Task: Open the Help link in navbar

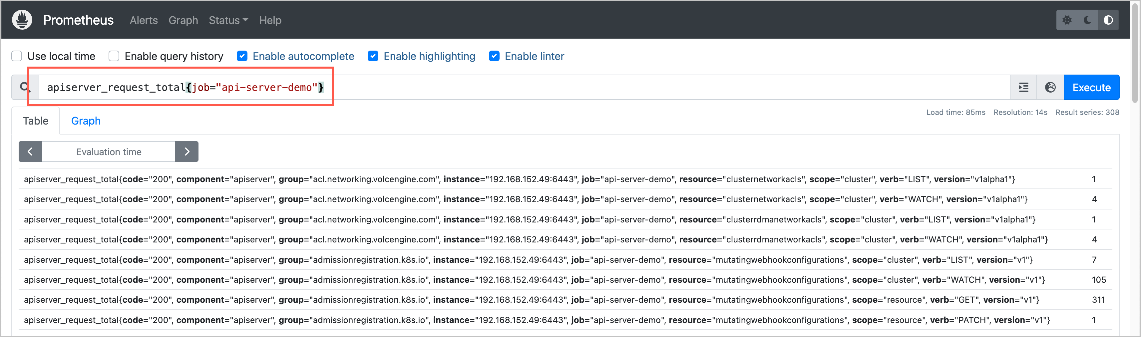Action: 270,20
